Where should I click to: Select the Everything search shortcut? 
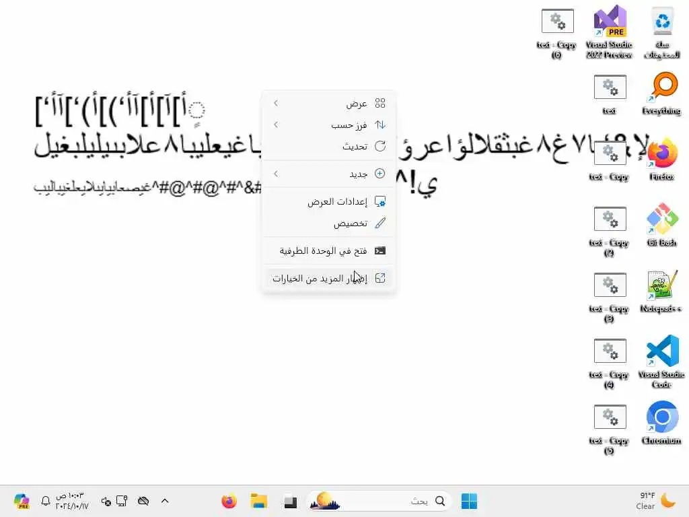662,93
